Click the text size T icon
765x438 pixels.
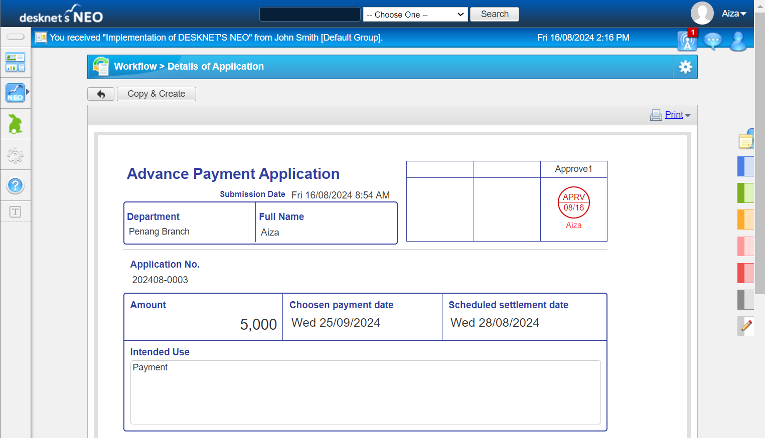15,211
